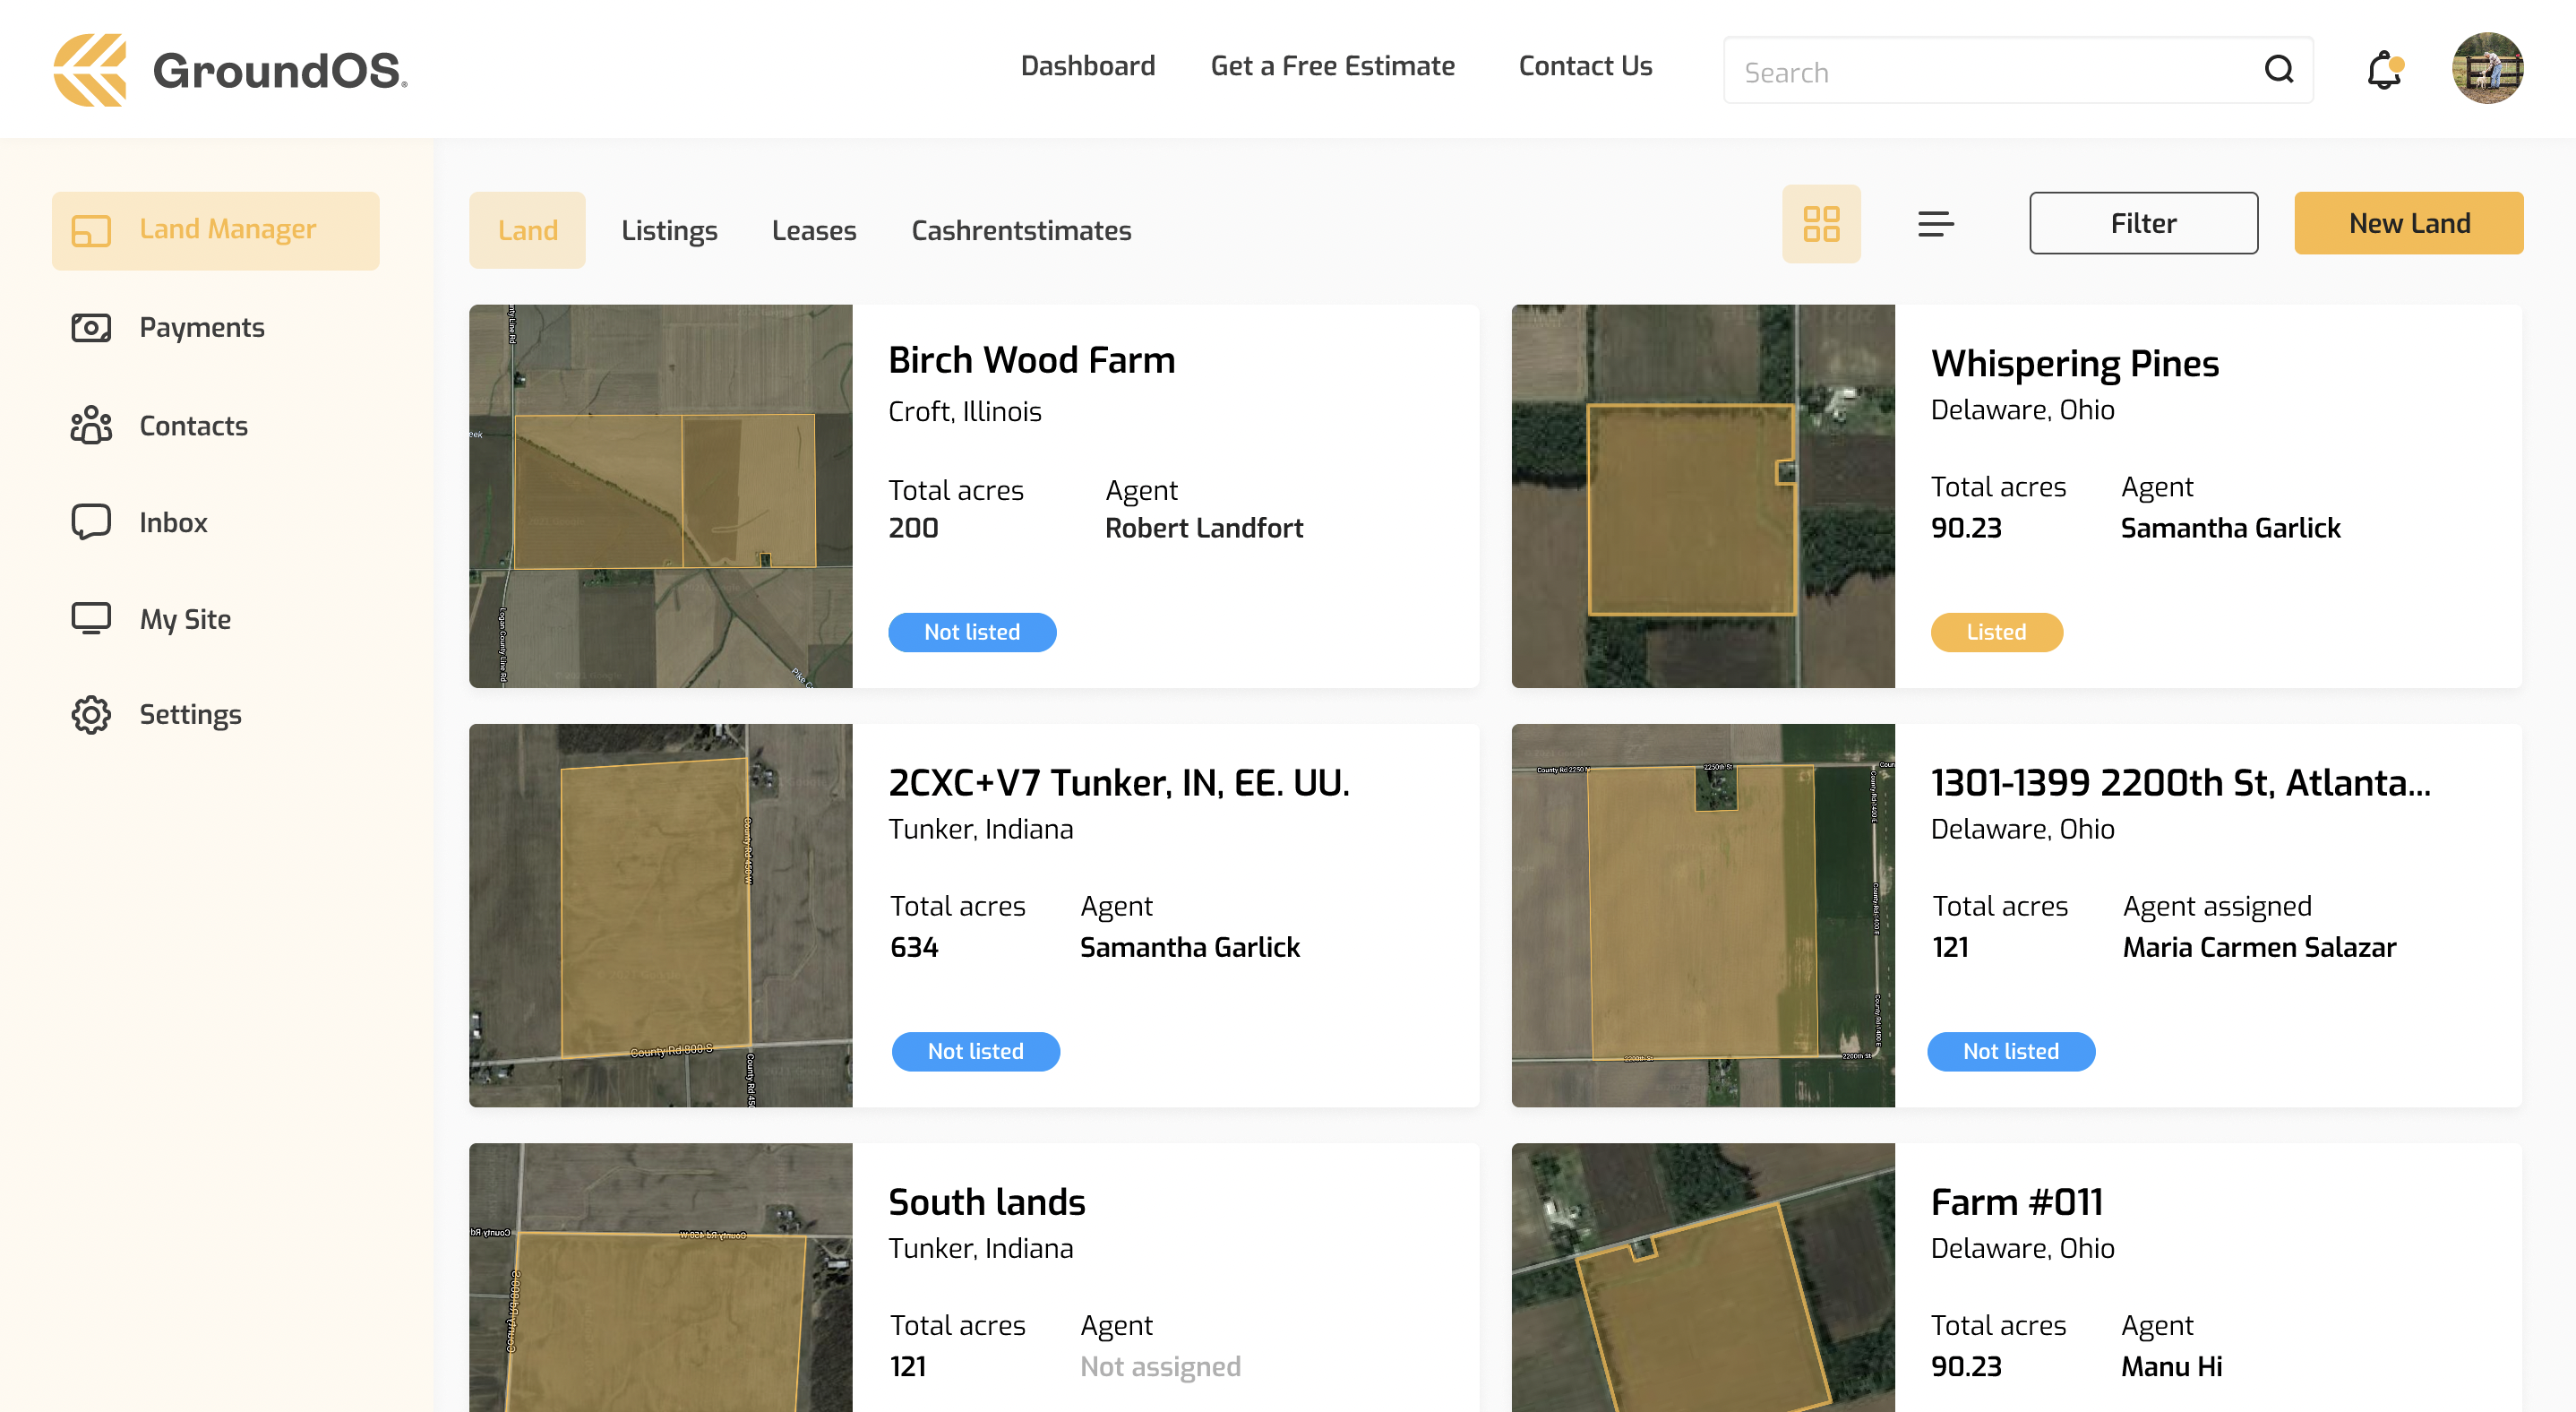The image size is (2576, 1412).
Task: Open the Cashrentstimates tab
Action: click(1020, 230)
